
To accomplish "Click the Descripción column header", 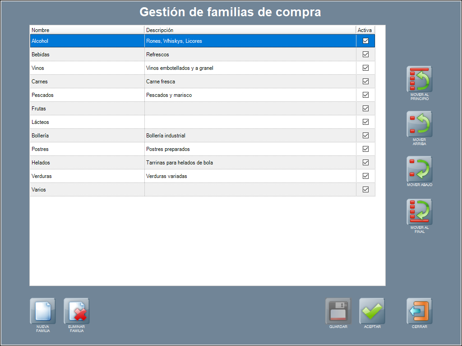I will pos(249,30).
